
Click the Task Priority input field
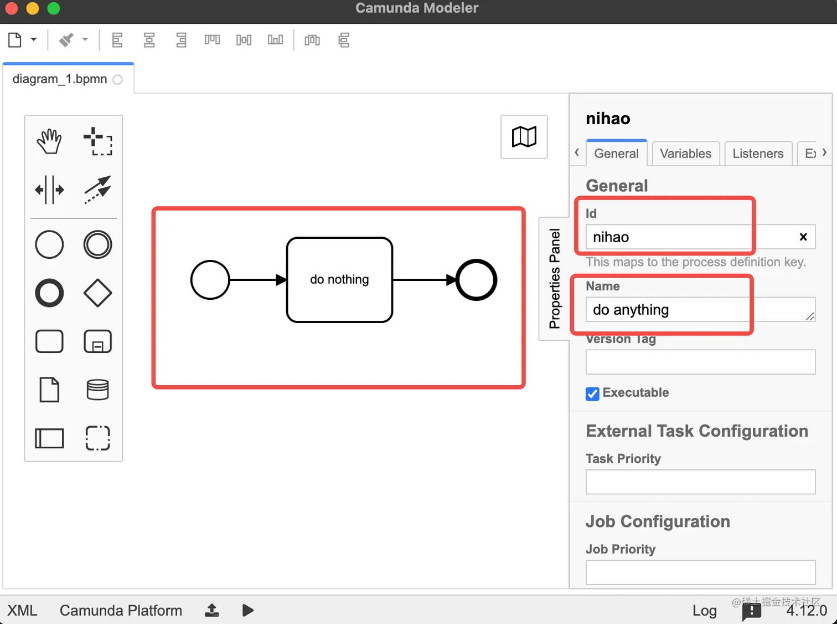[700, 482]
